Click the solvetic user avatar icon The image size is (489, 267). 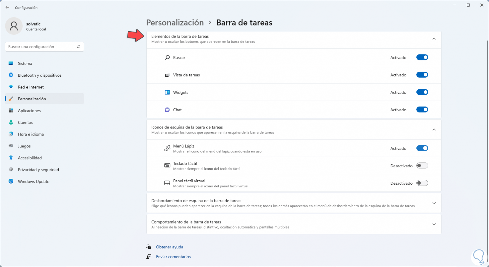(x=14, y=26)
